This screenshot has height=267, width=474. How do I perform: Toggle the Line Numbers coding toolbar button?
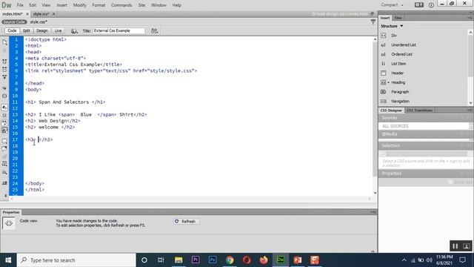4,108
